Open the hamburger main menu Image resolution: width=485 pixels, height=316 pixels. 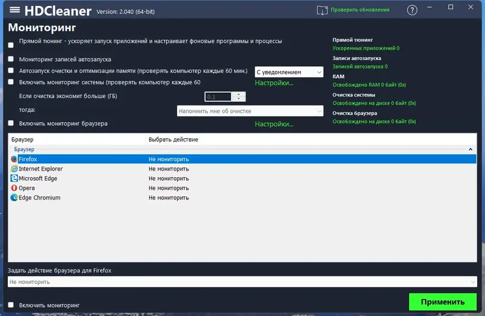tap(15, 10)
